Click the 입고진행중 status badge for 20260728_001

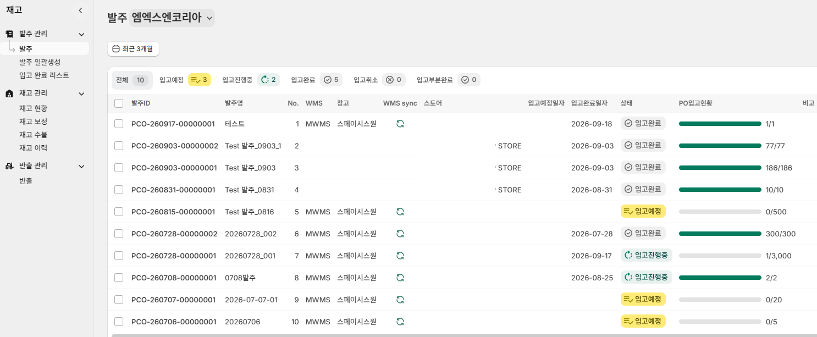(646, 255)
